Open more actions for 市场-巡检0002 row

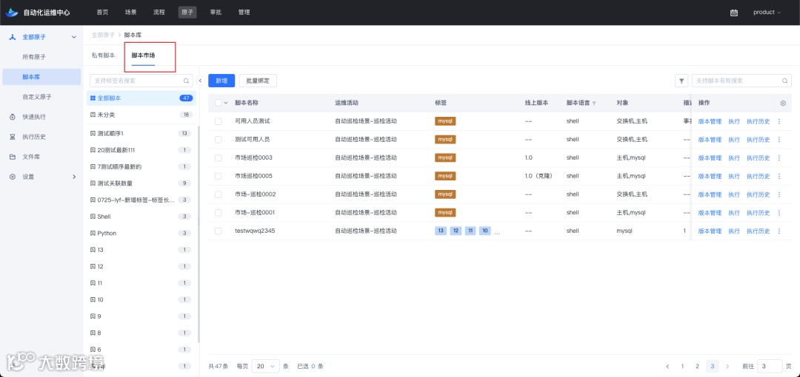click(x=779, y=194)
